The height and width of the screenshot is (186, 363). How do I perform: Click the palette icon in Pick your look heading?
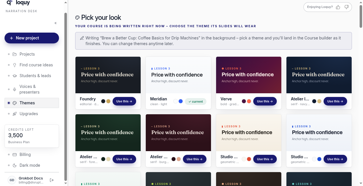77,18
